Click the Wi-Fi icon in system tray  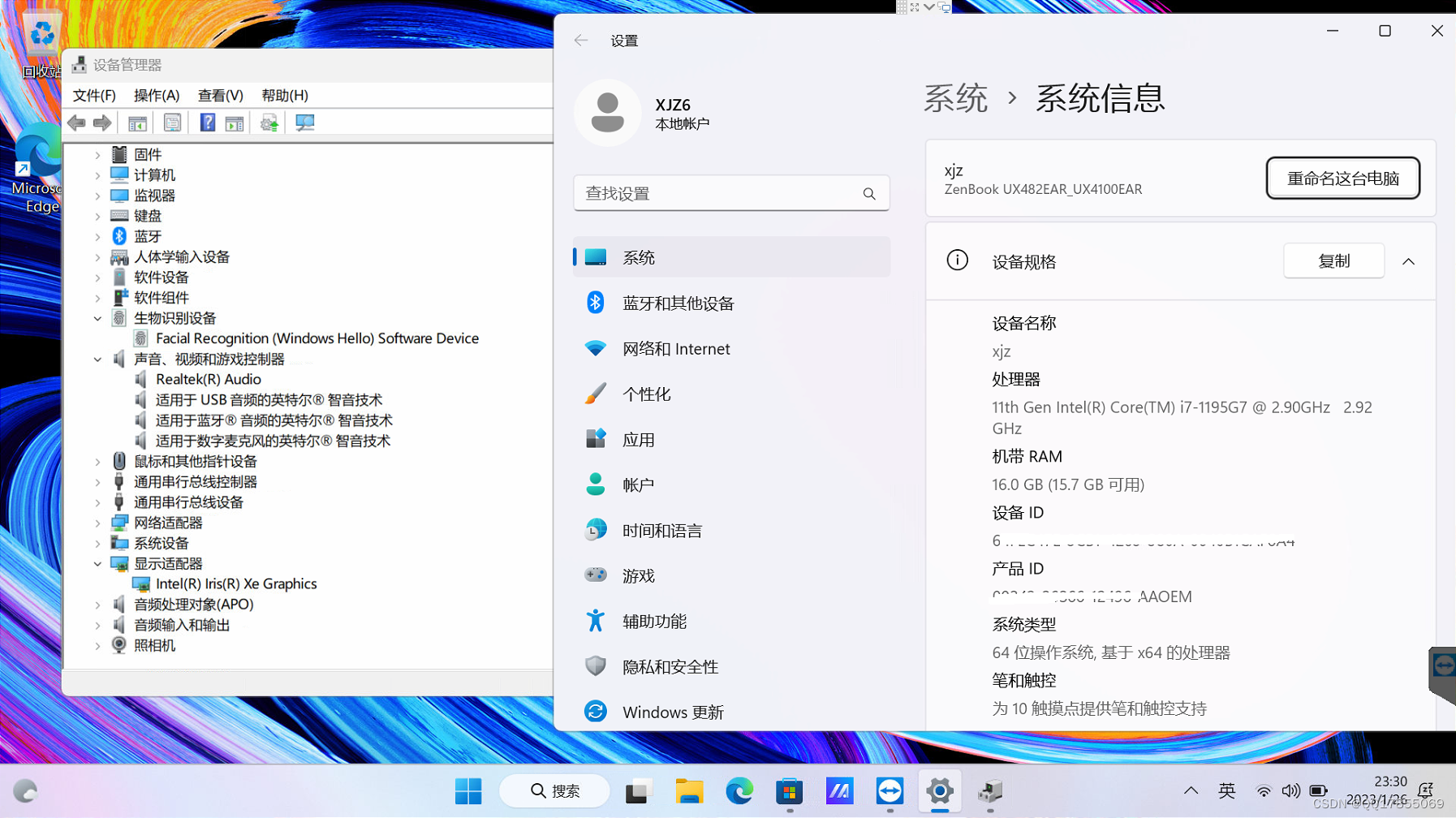[1264, 790]
